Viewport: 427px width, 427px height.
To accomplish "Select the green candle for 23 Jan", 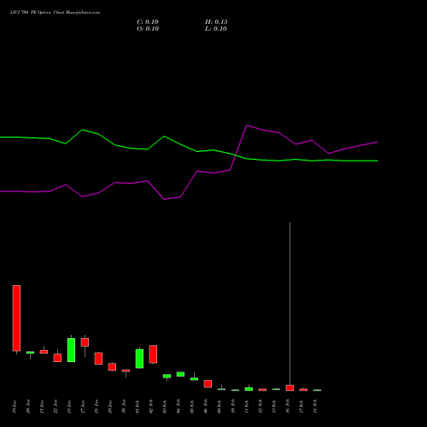I will point(71,350).
